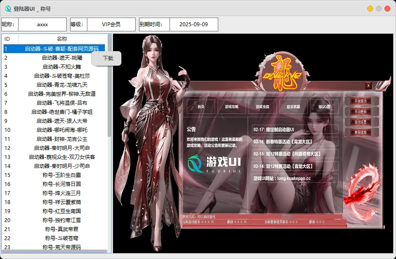
Task: Click 开始游戏 in the launcher preview
Action: 360,101
